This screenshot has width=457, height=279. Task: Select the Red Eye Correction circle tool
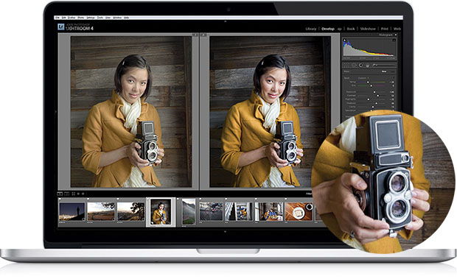pyautogui.click(x=361, y=66)
